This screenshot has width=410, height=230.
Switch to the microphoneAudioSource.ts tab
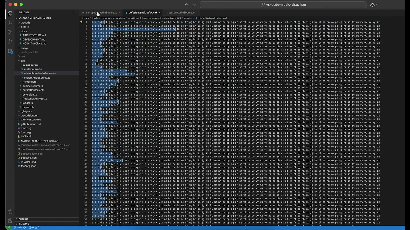101,13
